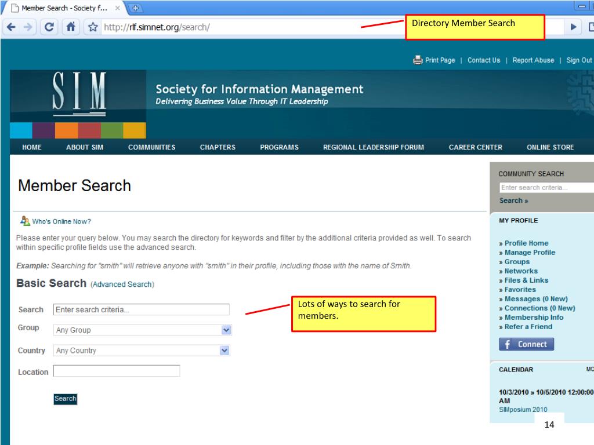This screenshot has width=594, height=445.
Task: Click the Who's Online Now people icon
Action: click(x=25, y=221)
